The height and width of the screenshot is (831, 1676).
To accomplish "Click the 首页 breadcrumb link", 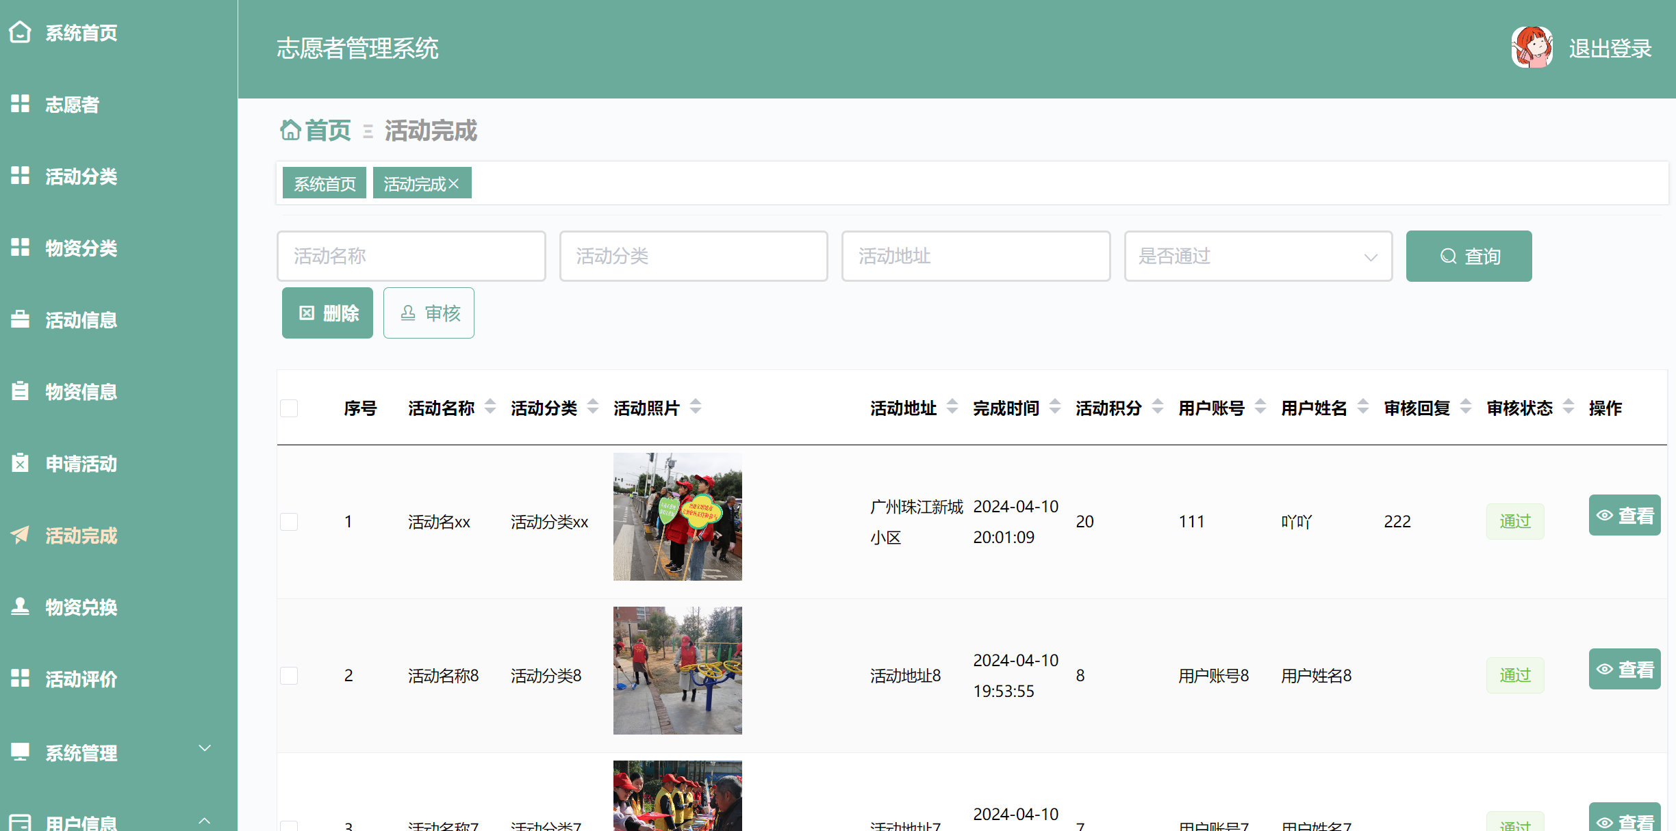I will coord(328,130).
